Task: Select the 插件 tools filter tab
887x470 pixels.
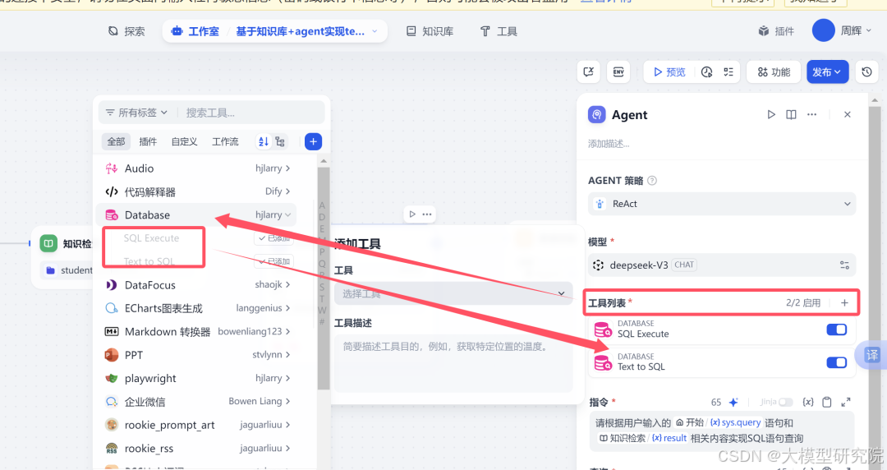Action: tap(148, 141)
